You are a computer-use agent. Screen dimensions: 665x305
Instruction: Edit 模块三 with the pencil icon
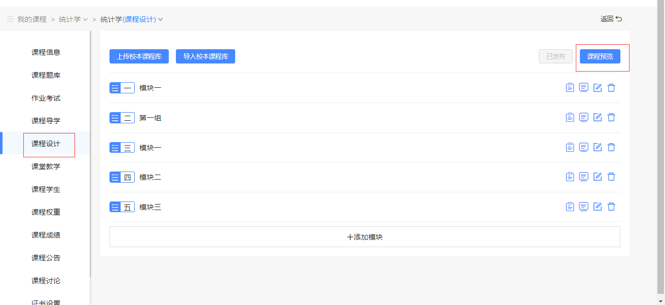(598, 207)
